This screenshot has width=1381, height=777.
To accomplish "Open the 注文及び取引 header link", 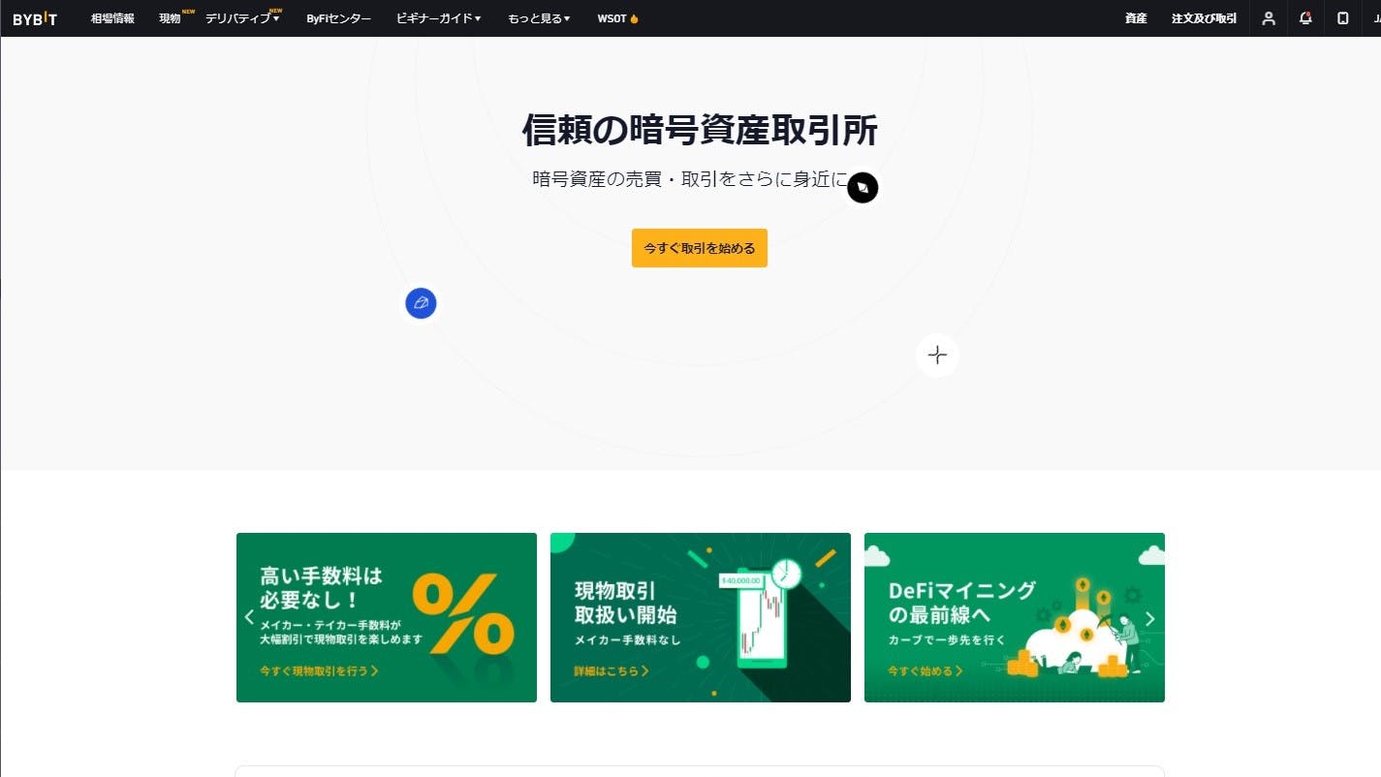I will tap(1204, 18).
